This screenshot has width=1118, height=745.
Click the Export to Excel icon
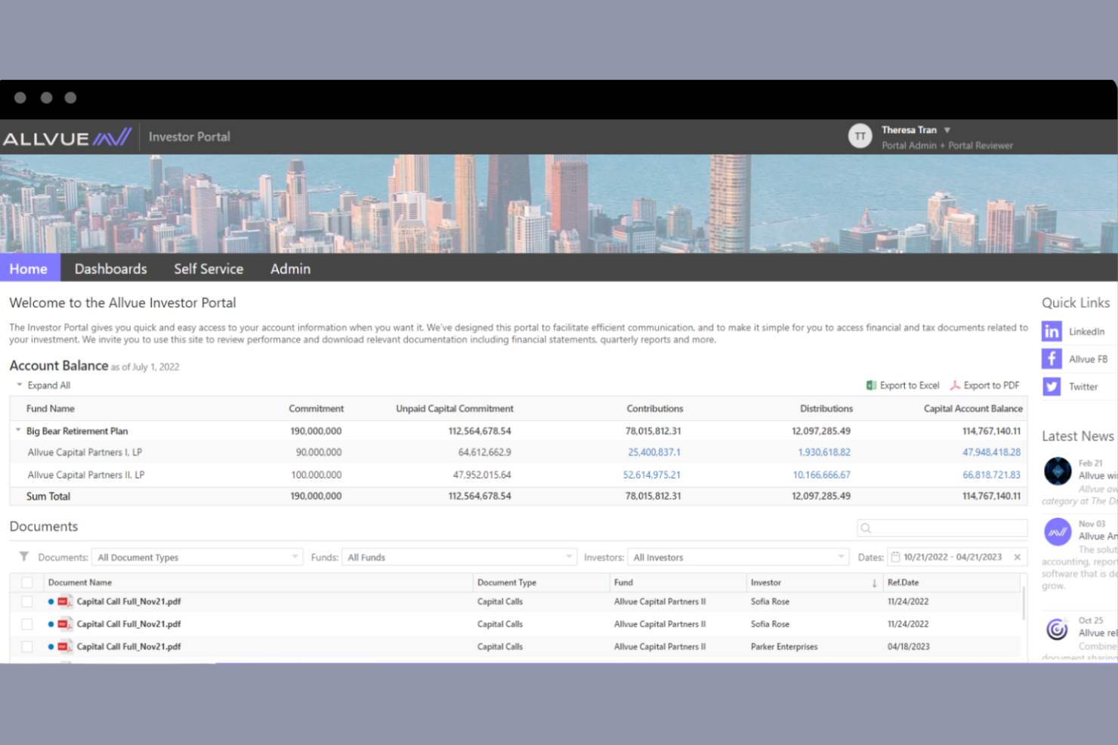click(872, 385)
